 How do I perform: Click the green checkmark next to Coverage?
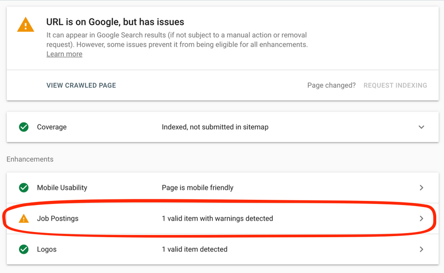[24, 127]
